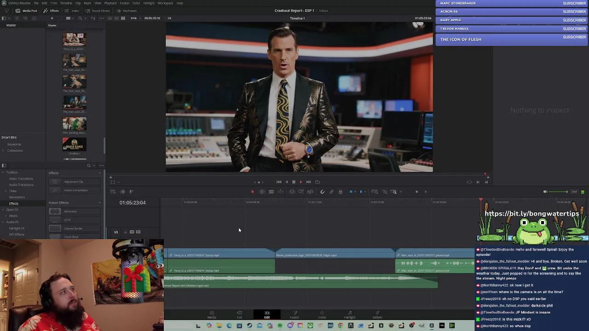The image size is (589, 331).
Task: Switch to the Deliver page
Action: [x=377, y=315]
